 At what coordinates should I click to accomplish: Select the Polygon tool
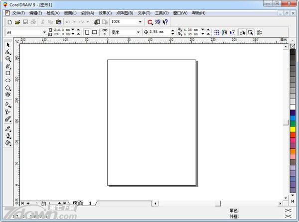pos(8,88)
